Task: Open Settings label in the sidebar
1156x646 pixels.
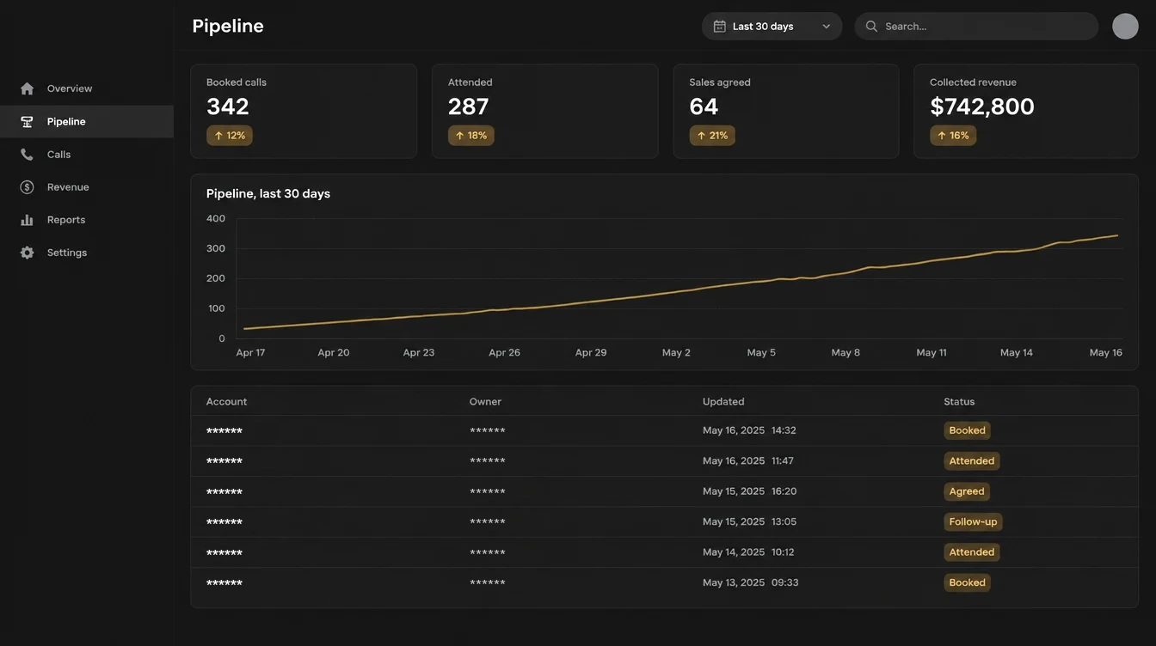Action: point(67,253)
